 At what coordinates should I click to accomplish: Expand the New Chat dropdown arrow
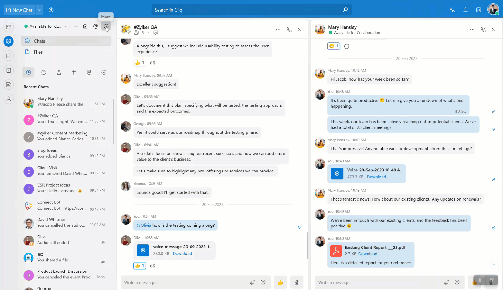click(39, 10)
